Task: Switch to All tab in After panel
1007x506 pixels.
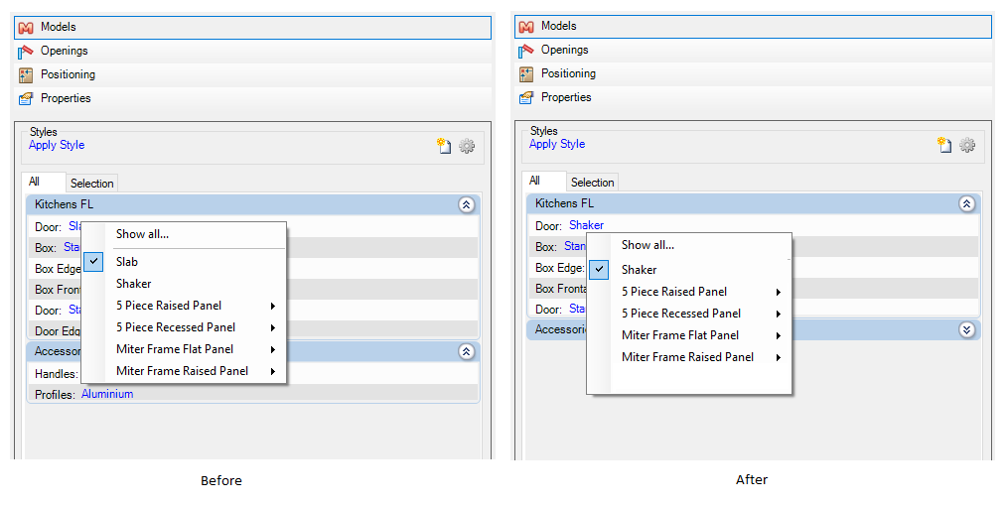Action: coord(543,181)
